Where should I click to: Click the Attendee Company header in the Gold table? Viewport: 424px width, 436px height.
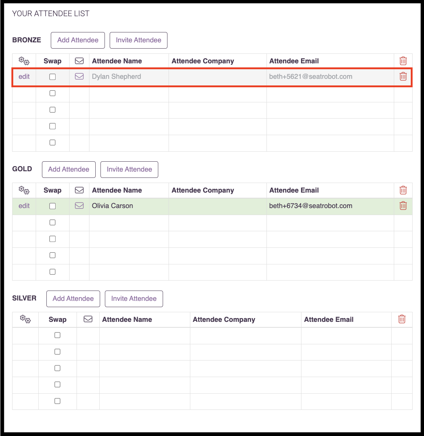203,190
